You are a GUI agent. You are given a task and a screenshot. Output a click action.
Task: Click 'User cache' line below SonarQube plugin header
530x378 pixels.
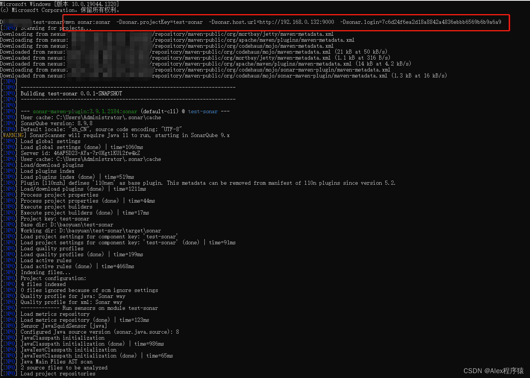81,117
